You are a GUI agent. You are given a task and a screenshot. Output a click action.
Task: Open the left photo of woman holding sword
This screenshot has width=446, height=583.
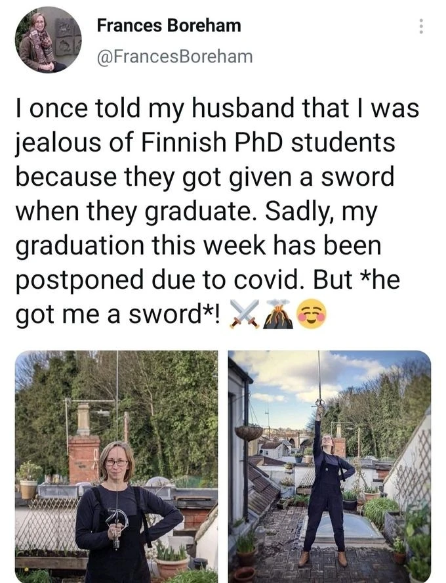(116, 466)
